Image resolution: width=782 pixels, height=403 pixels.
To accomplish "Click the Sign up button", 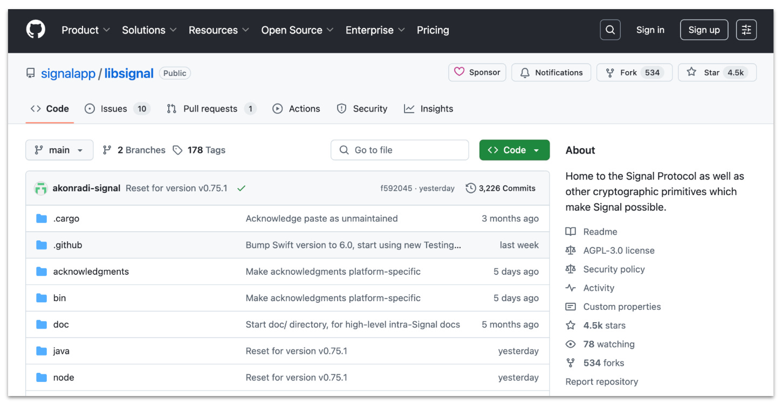I will 704,30.
